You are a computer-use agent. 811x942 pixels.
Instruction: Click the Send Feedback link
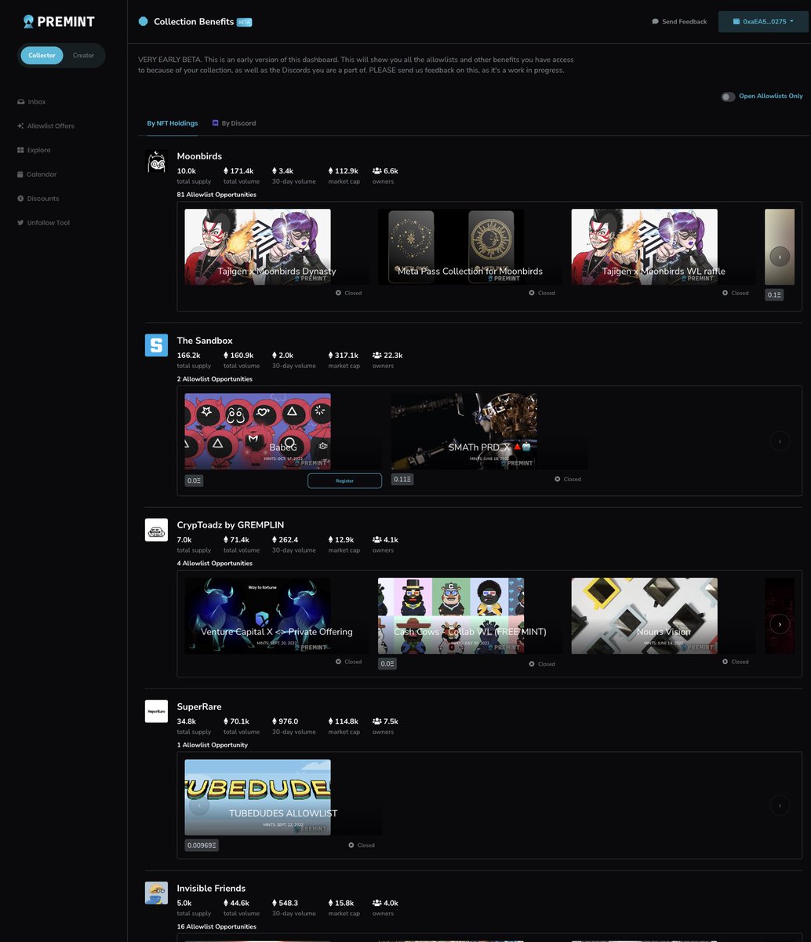pyautogui.click(x=679, y=21)
